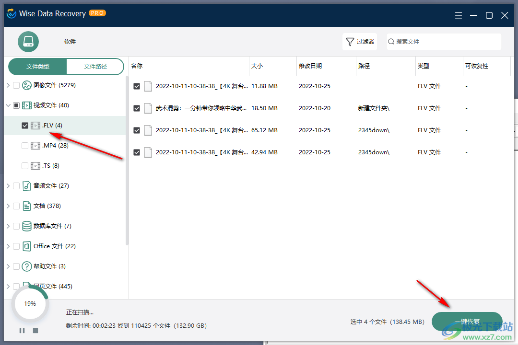The height and width of the screenshot is (345, 518).
Task: Click the .FLV film icon
Action: tap(35, 126)
